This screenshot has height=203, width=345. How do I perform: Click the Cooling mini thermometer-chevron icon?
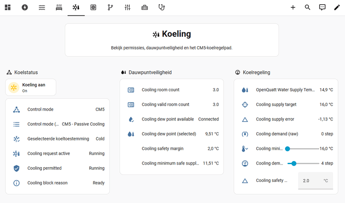click(245, 149)
